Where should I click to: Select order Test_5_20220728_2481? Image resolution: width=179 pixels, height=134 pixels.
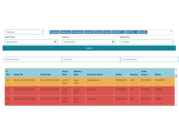24,80
